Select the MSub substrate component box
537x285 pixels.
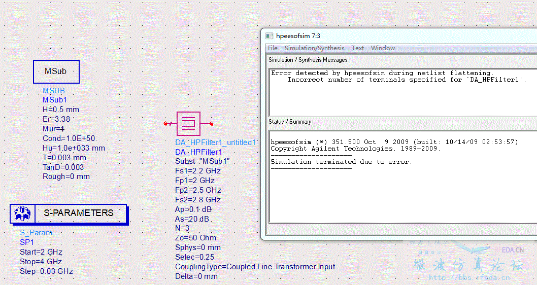pyautogui.click(x=56, y=72)
